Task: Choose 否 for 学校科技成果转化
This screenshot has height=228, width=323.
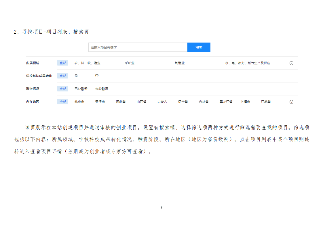Action: pyautogui.click(x=97, y=76)
